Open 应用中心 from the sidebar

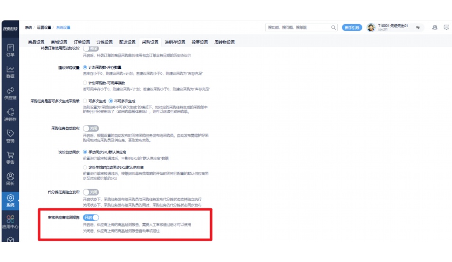point(10,222)
